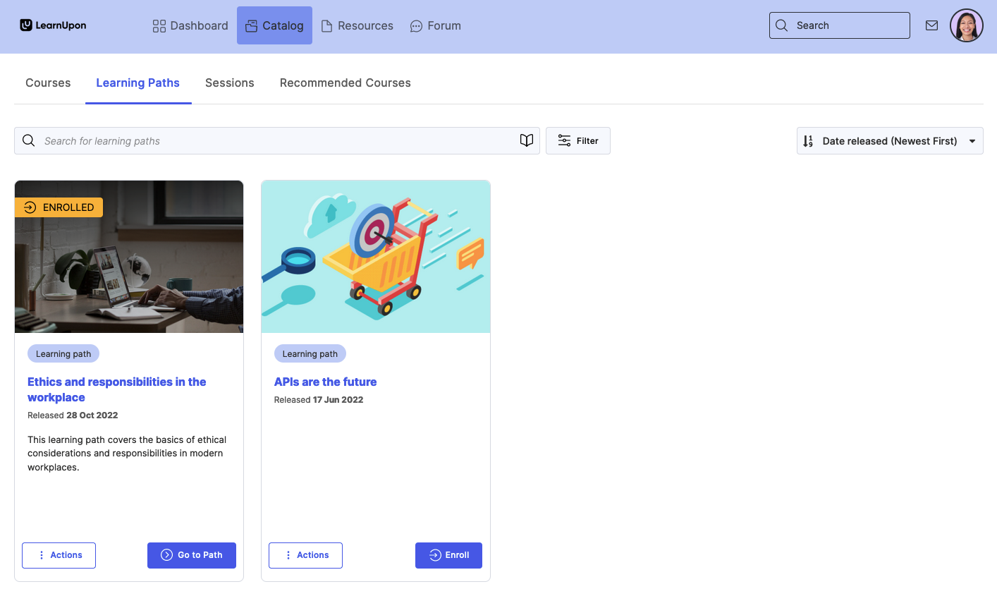Click the shopping cart thumbnail image

point(376,256)
